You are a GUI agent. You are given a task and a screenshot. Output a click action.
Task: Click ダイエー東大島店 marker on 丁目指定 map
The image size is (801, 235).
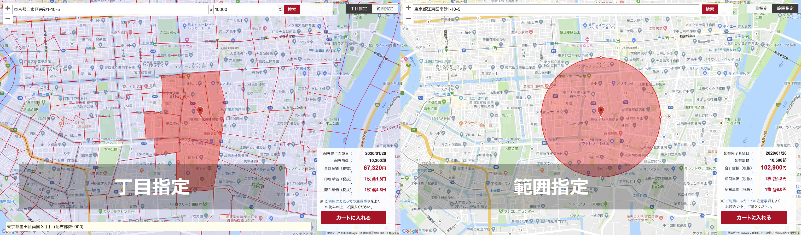(x=319, y=27)
